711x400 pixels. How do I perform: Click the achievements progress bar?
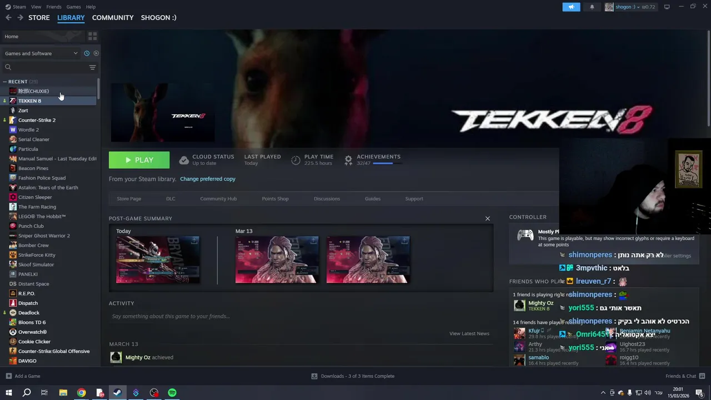(387, 163)
